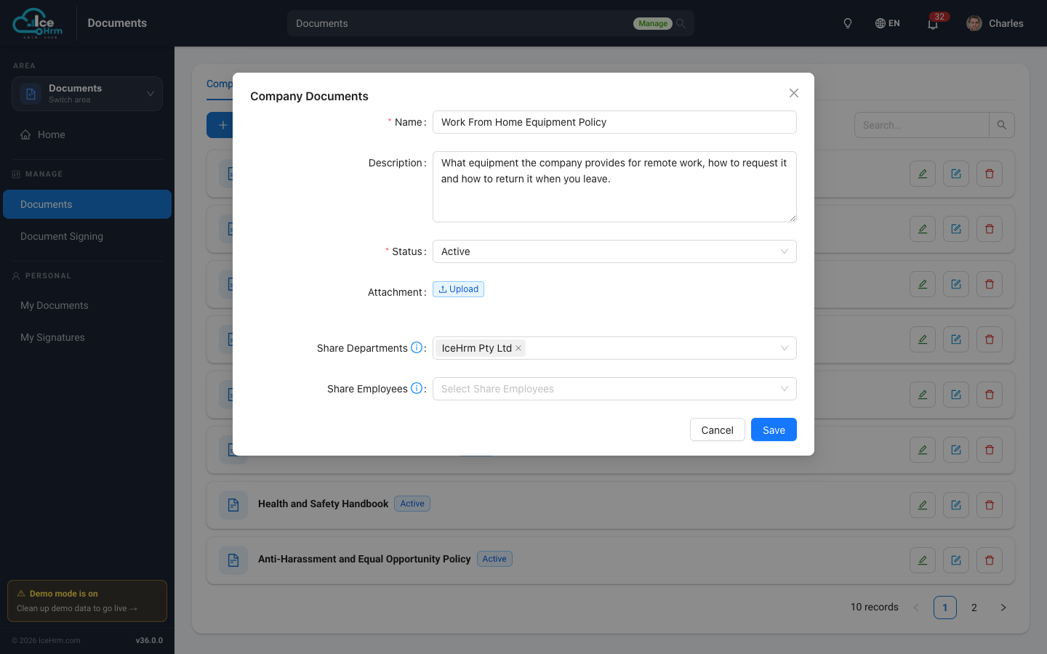This screenshot has height=654, width=1047.
Task: Open Charles user profile menu
Action: click(x=995, y=23)
